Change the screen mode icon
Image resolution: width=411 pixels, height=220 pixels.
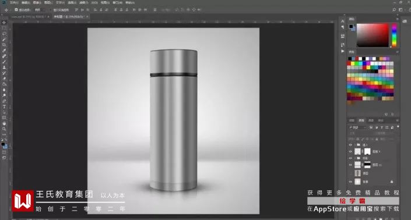[4, 158]
